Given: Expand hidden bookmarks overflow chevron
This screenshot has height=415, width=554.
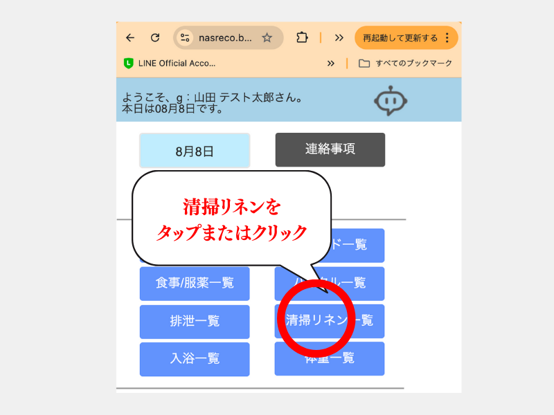Looking at the screenshot, I should [x=331, y=63].
